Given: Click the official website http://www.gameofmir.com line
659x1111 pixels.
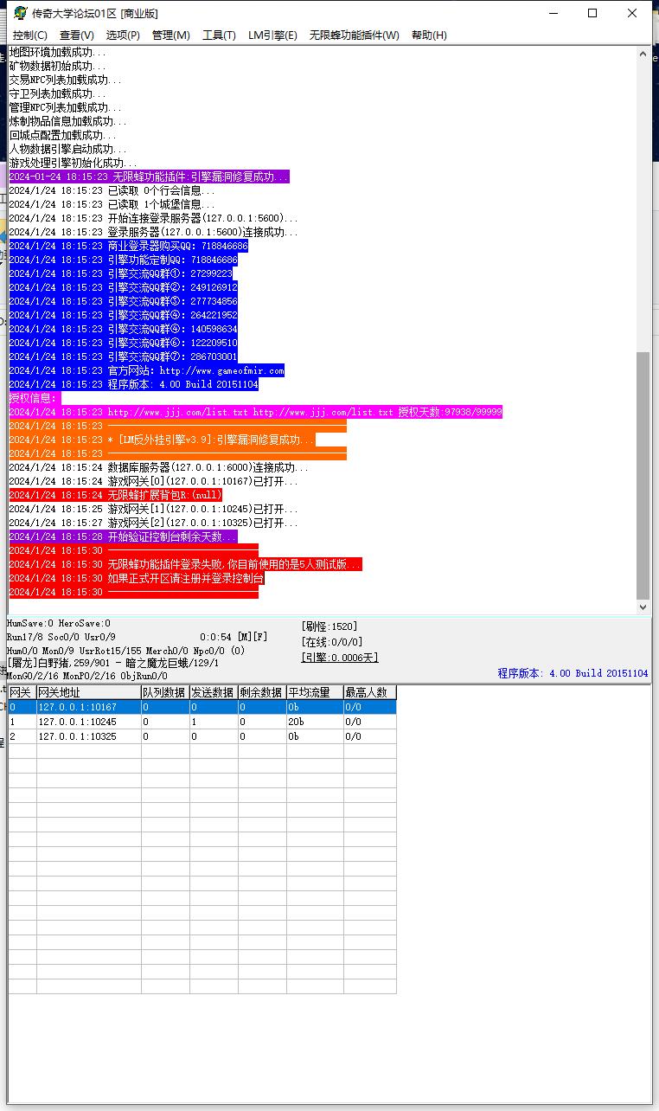Looking at the screenshot, I should point(146,370).
